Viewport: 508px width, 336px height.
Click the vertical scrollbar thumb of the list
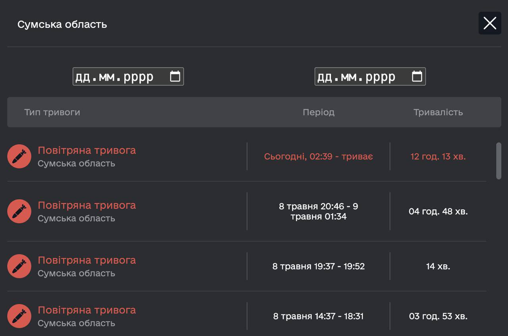point(499,161)
